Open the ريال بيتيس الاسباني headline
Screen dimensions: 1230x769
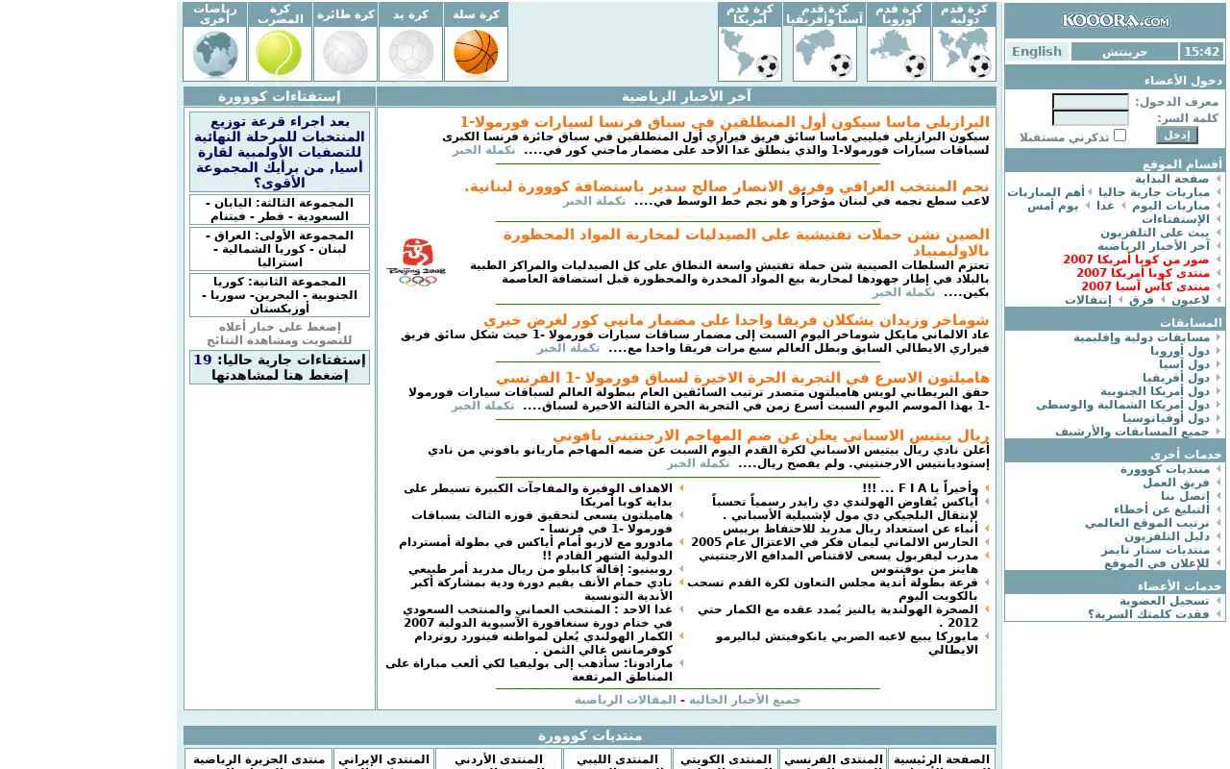pos(771,435)
